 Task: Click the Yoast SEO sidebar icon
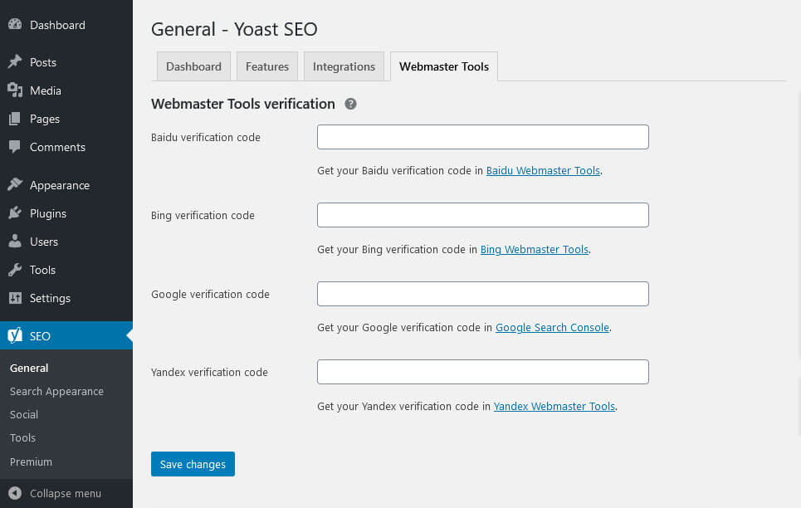tap(15, 335)
